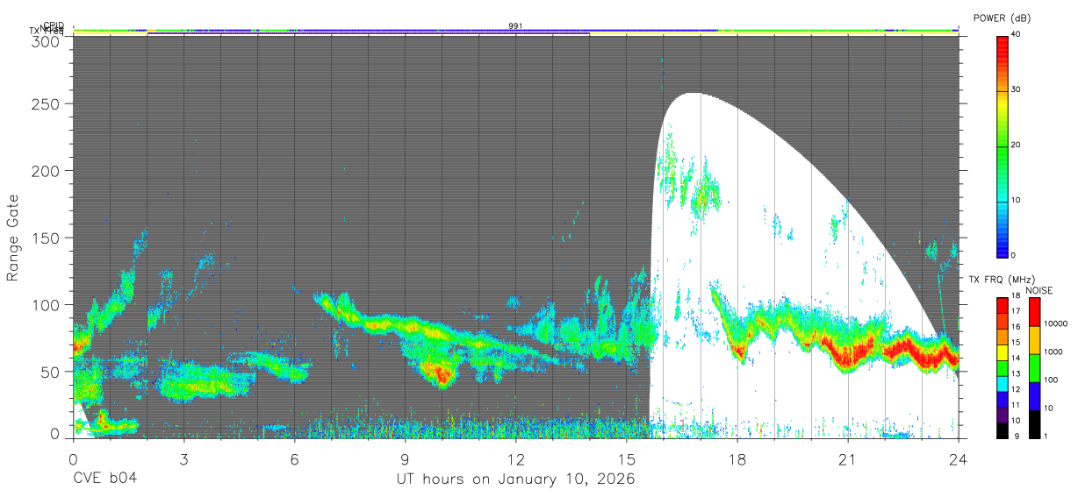Select the 21 tick on UT hours axis
The width and height of the screenshot is (1078, 497).
click(x=848, y=458)
